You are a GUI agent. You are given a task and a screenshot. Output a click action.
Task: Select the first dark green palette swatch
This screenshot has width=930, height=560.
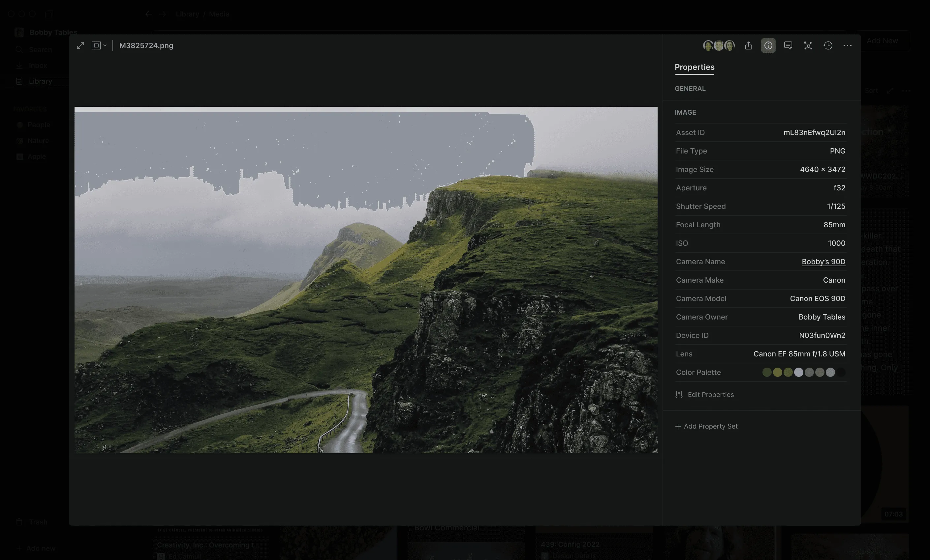click(767, 373)
